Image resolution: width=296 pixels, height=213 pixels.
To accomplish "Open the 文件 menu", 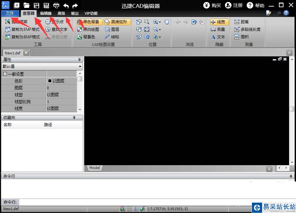I will click(10, 13).
